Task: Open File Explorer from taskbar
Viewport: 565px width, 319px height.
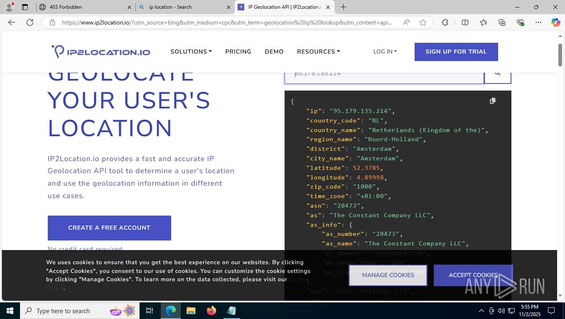Action: click(x=191, y=311)
